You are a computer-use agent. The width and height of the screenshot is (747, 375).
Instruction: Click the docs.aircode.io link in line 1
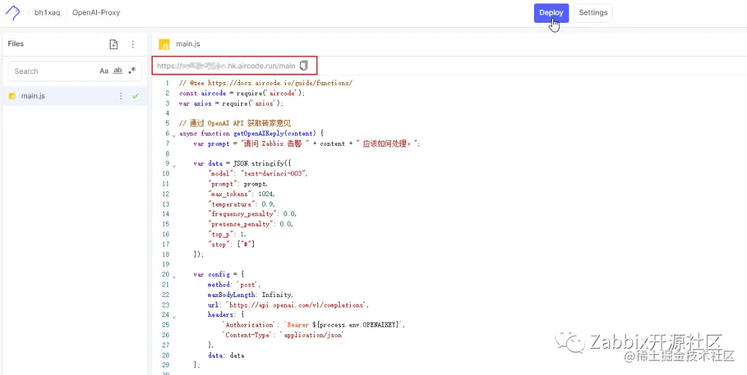coord(280,83)
